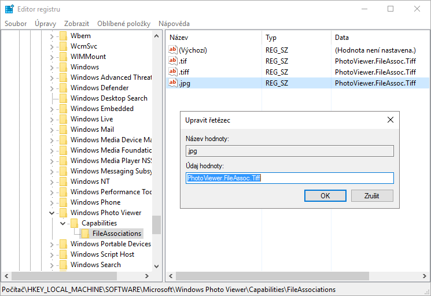431x296 pixels.
Task: Click the (Výchozí) default value icon
Action: coord(172,50)
